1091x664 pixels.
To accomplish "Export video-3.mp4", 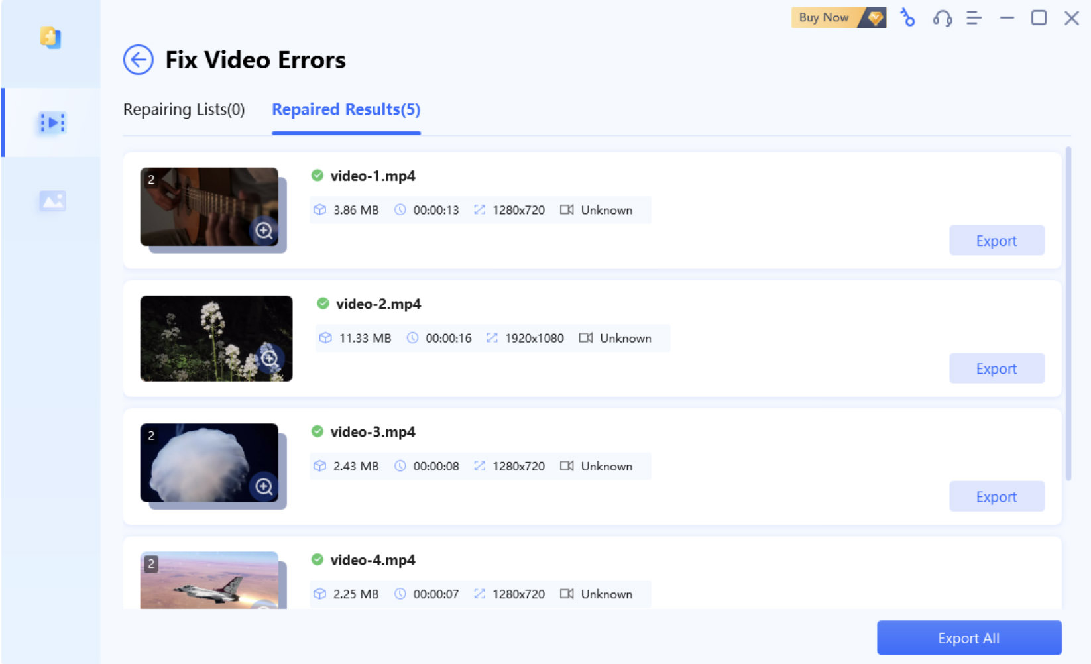I will [x=996, y=496].
